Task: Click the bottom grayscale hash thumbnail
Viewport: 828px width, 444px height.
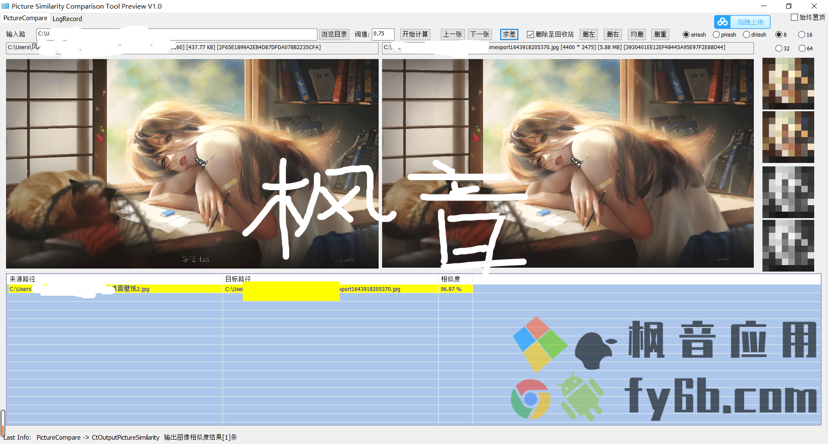Action: [788, 246]
